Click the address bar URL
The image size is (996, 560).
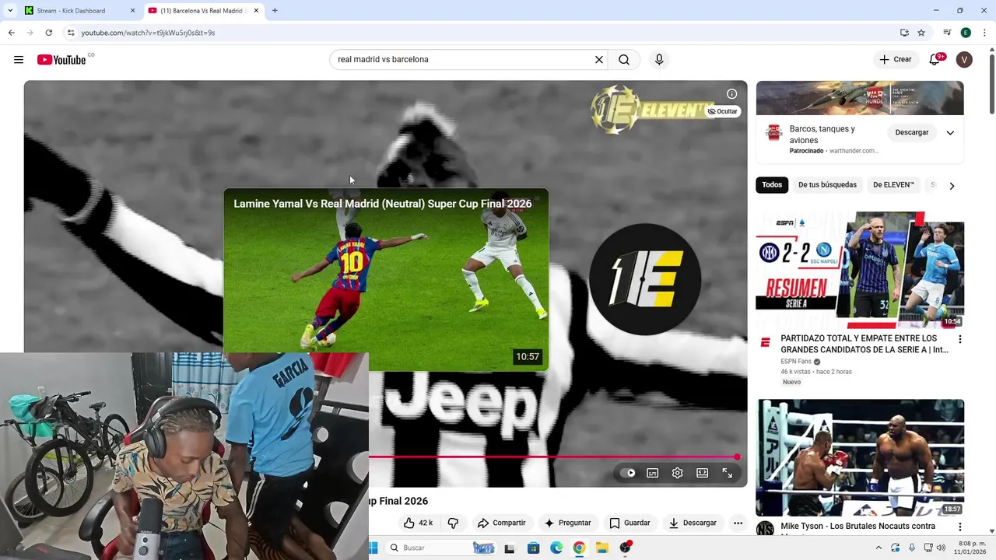(x=148, y=33)
